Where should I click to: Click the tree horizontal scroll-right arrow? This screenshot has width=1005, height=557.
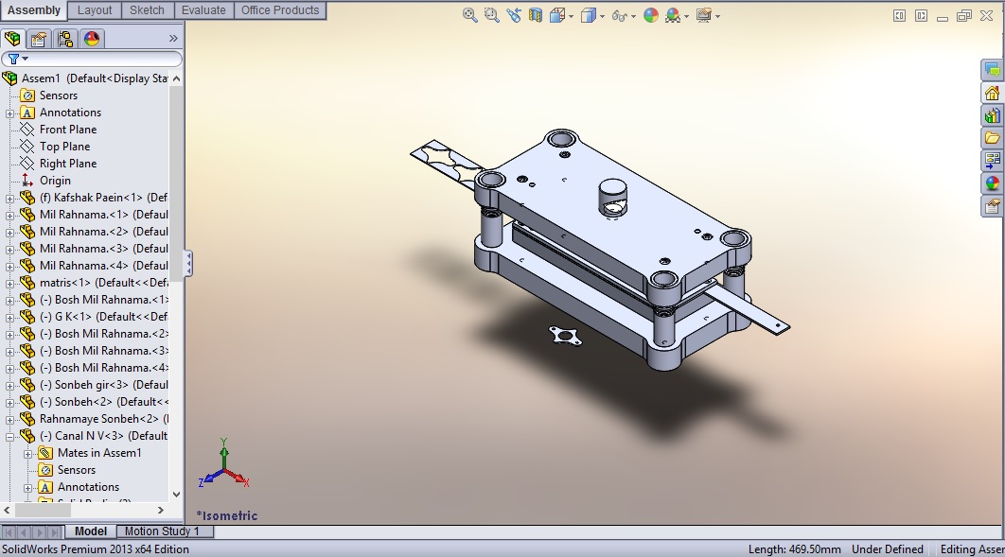coord(160,511)
